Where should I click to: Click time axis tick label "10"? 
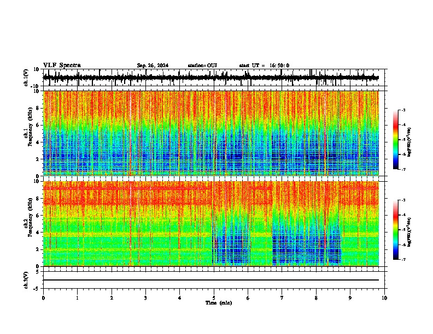tap(384, 298)
